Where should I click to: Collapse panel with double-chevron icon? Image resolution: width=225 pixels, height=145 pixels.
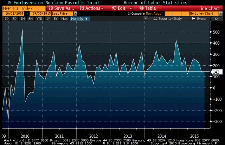pyautogui.click(x=146, y=19)
